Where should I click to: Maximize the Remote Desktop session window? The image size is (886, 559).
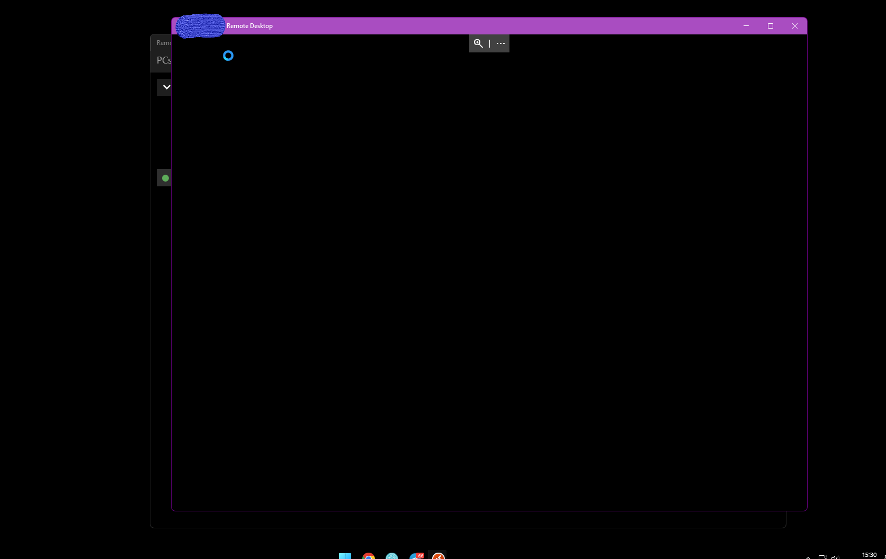771,26
